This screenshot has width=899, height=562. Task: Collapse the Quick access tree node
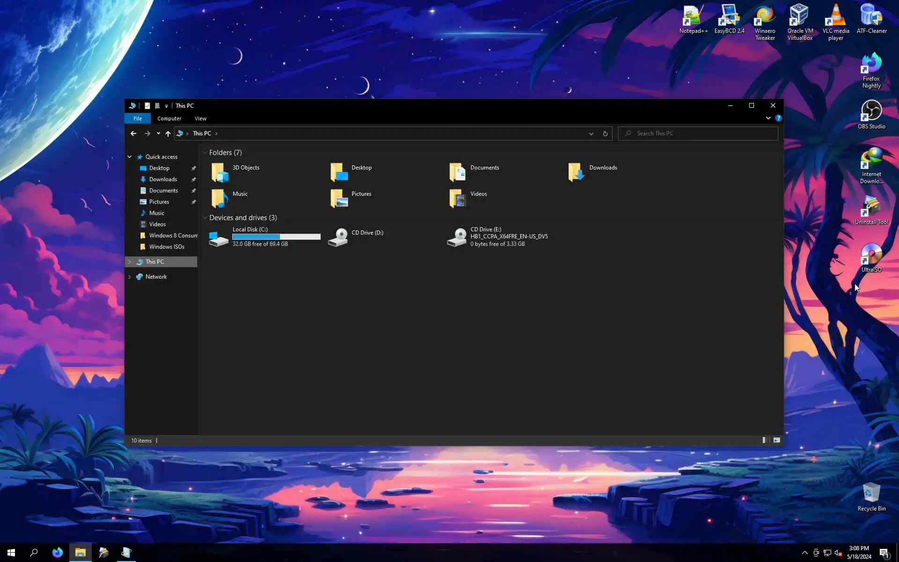tap(130, 157)
